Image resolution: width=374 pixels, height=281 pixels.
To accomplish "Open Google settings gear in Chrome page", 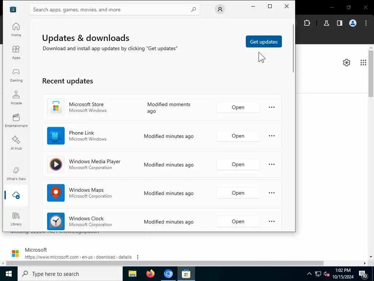I will click(x=346, y=63).
